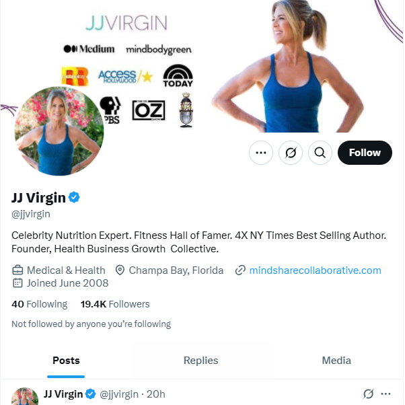
Task: Search this profile's posts magnifier icon
Action: [x=320, y=153]
